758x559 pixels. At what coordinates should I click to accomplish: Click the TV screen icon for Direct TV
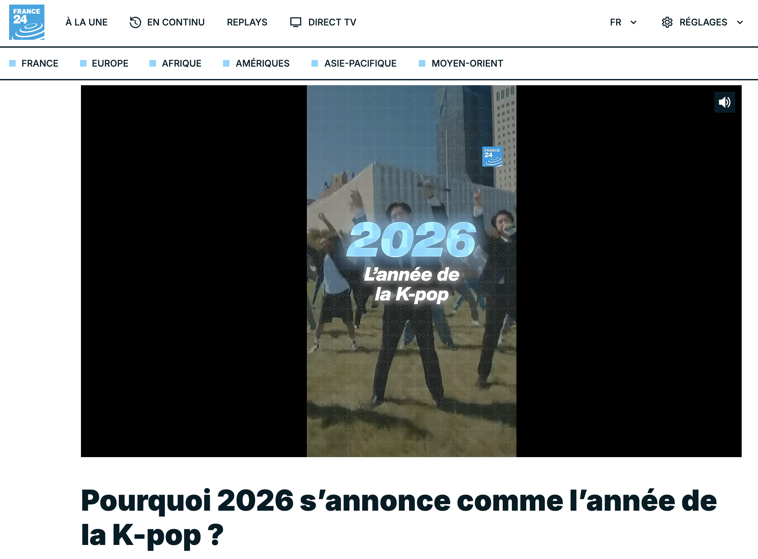coord(296,22)
